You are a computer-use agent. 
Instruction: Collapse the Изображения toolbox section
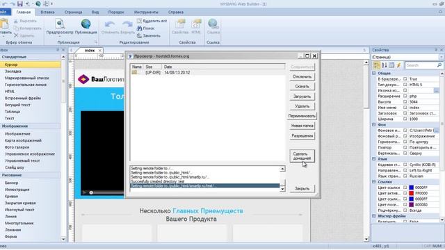pos(30,126)
